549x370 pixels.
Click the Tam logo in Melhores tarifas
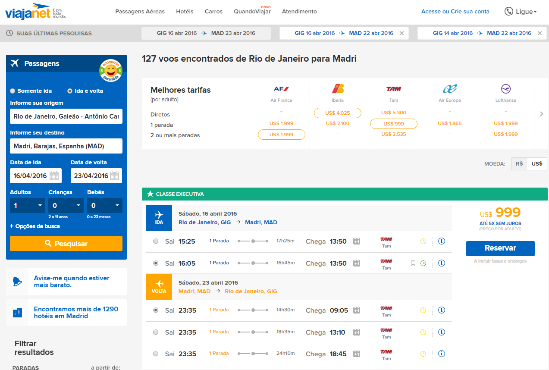click(x=393, y=89)
